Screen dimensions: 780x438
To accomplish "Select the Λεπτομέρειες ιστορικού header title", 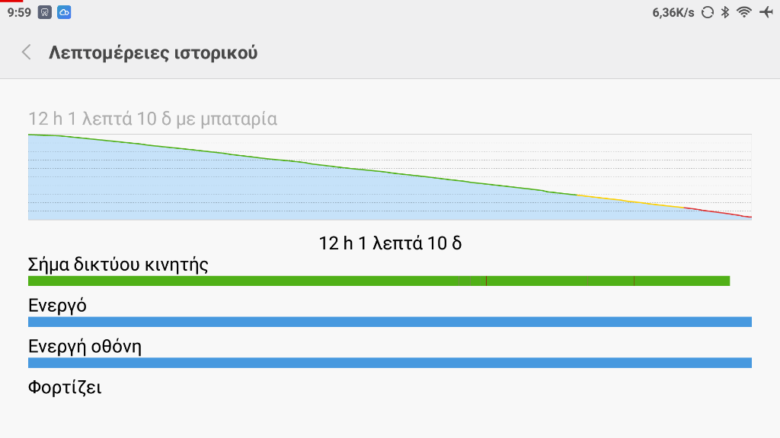I will coord(153,53).
